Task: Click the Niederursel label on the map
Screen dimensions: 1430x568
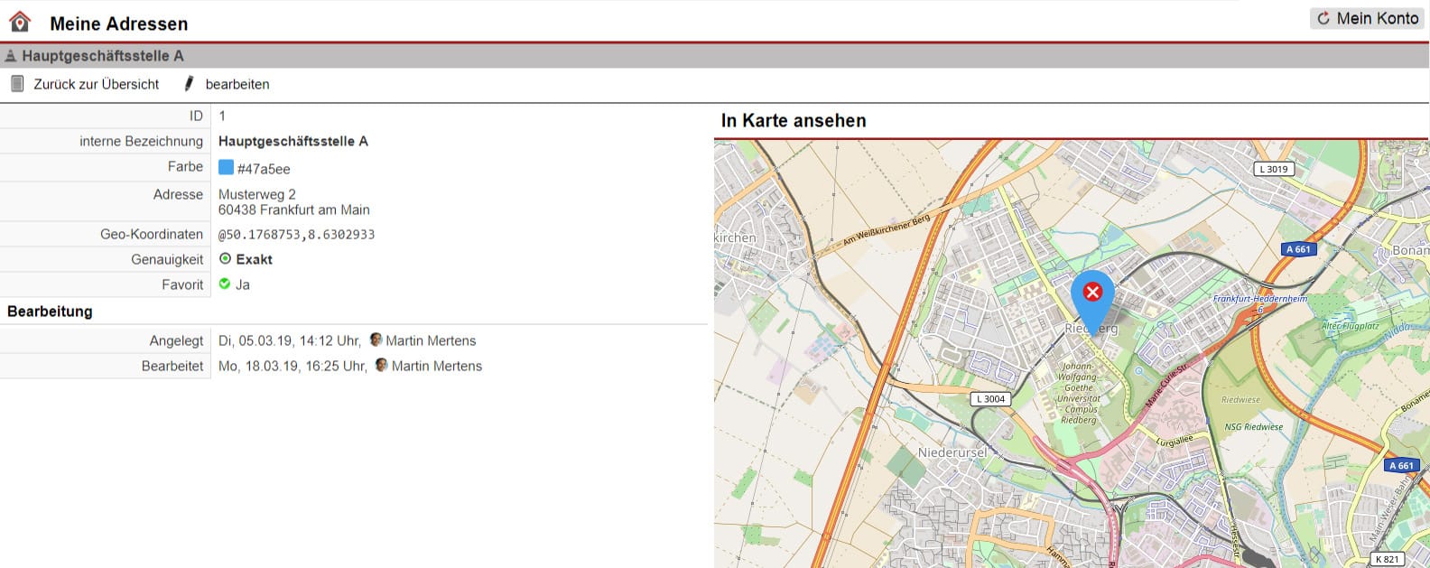Action: coord(953,452)
